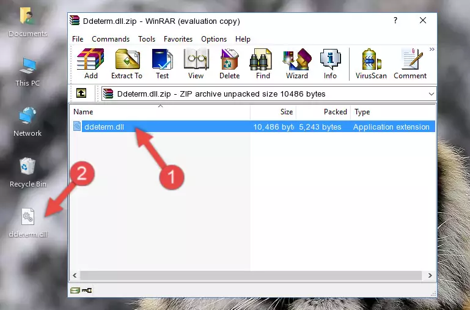Open the Commands menu
The height and width of the screenshot is (310, 470).
tap(111, 39)
